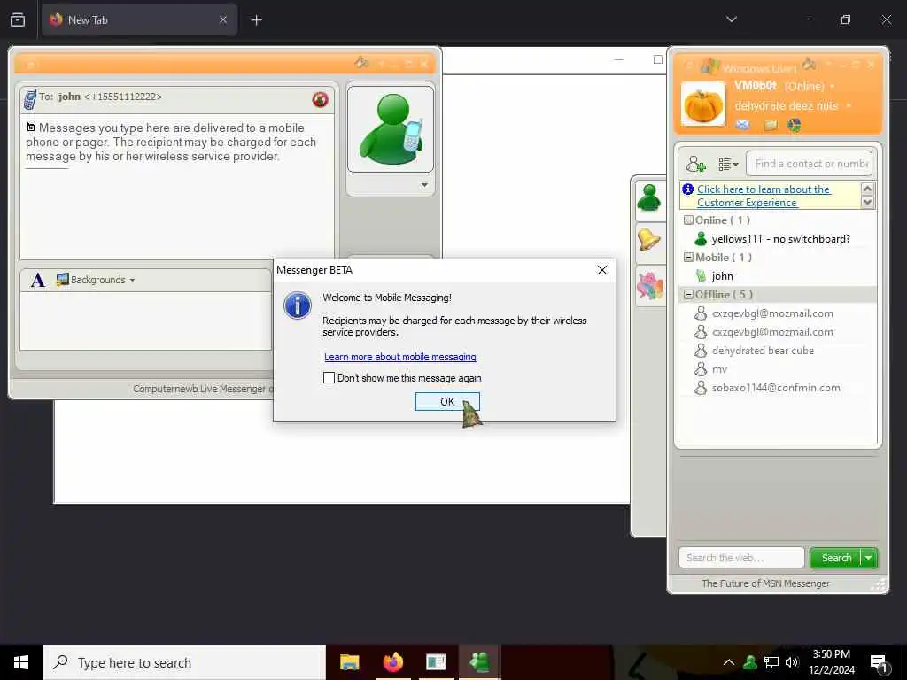Viewport: 907px width, 680px height.
Task: Open the Windows Start menu
Action: tap(21, 662)
